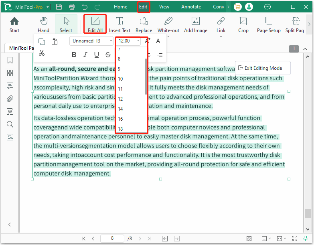This screenshot has height=245, width=314.
Task: Go to the first page
Action: 84,239
